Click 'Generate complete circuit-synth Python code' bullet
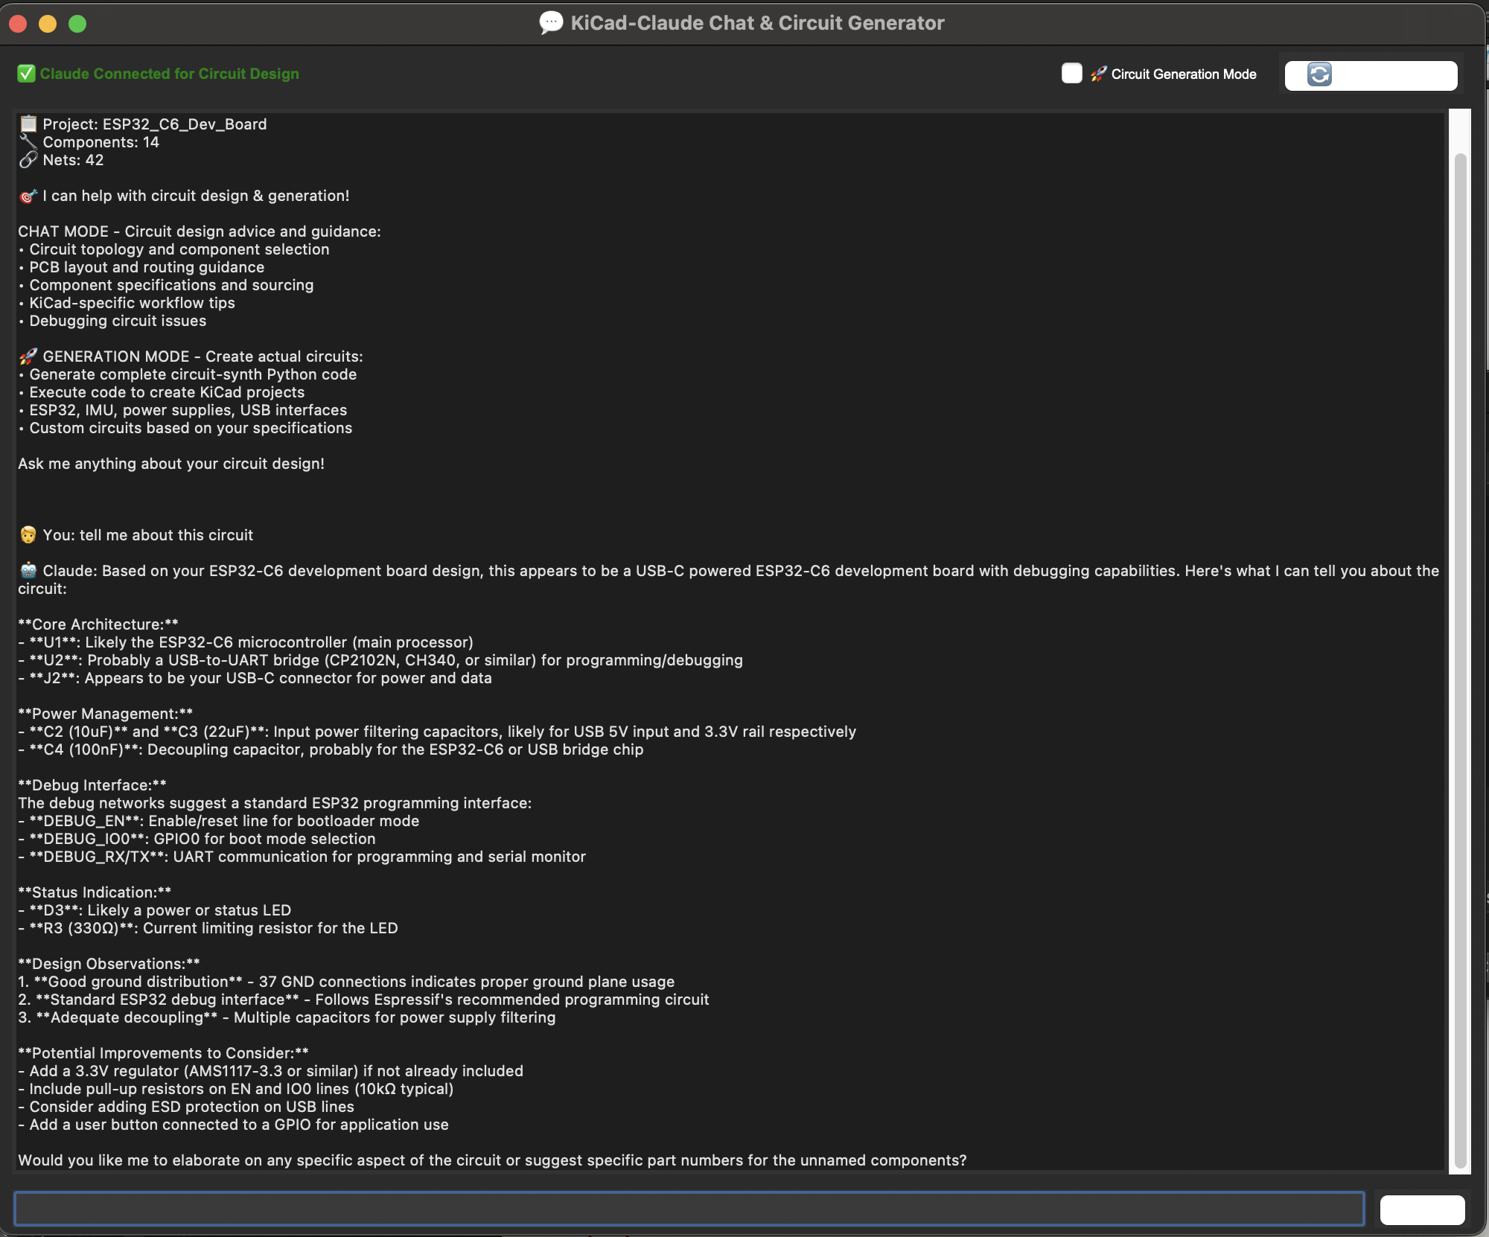 click(188, 374)
